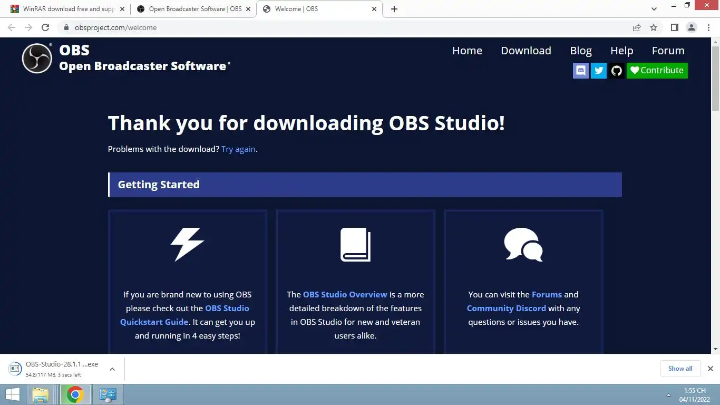The image size is (720, 405).
Task: Click the browser forward arrow
Action: tap(28, 27)
